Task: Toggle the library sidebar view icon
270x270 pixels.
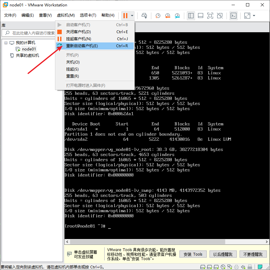Action: [191, 16]
